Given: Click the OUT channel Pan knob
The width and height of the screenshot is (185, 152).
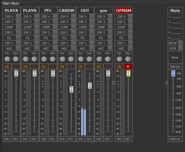Looking at the screenshot, I should [81, 59].
